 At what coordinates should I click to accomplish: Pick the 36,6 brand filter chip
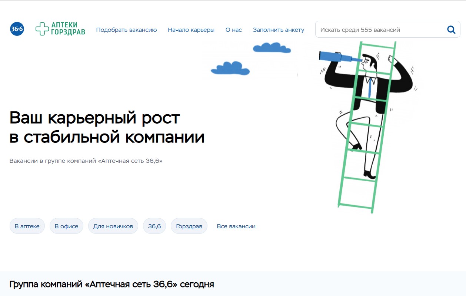[154, 226]
